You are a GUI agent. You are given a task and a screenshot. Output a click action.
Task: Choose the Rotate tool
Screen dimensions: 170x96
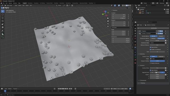(x=3, y=21)
